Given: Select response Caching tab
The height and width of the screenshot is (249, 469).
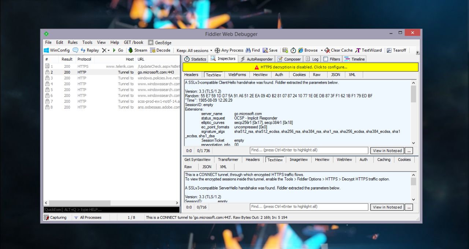Looking at the screenshot, I should click(x=384, y=159).
